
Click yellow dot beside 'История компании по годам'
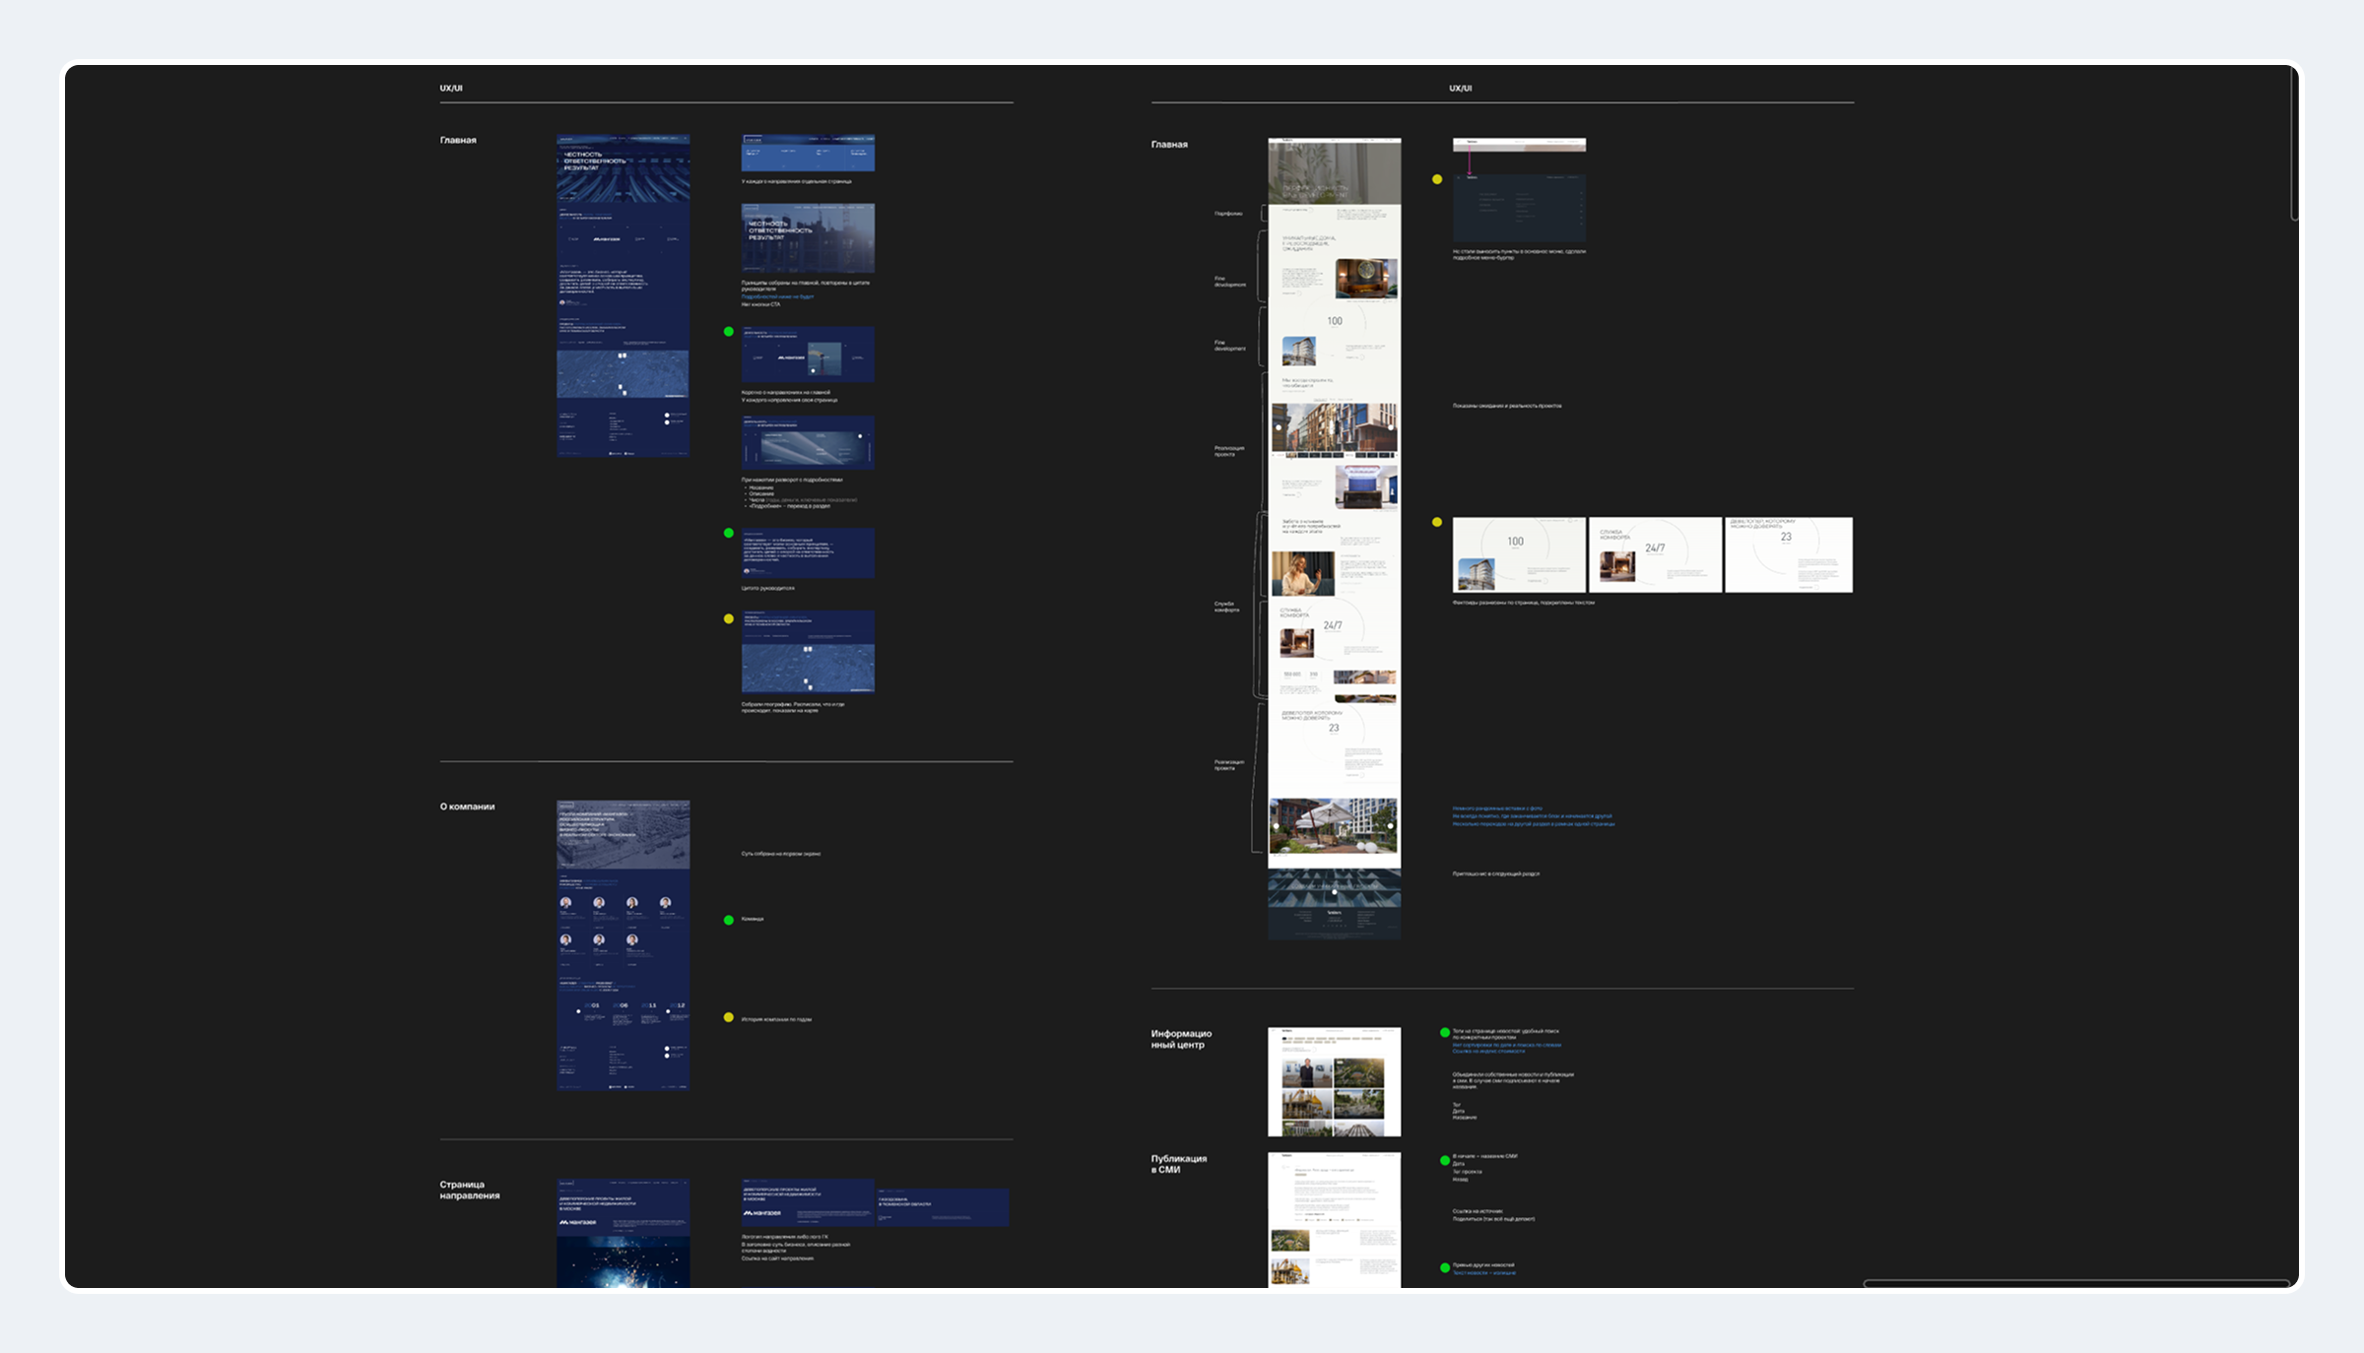pyautogui.click(x=729, y=1018)
